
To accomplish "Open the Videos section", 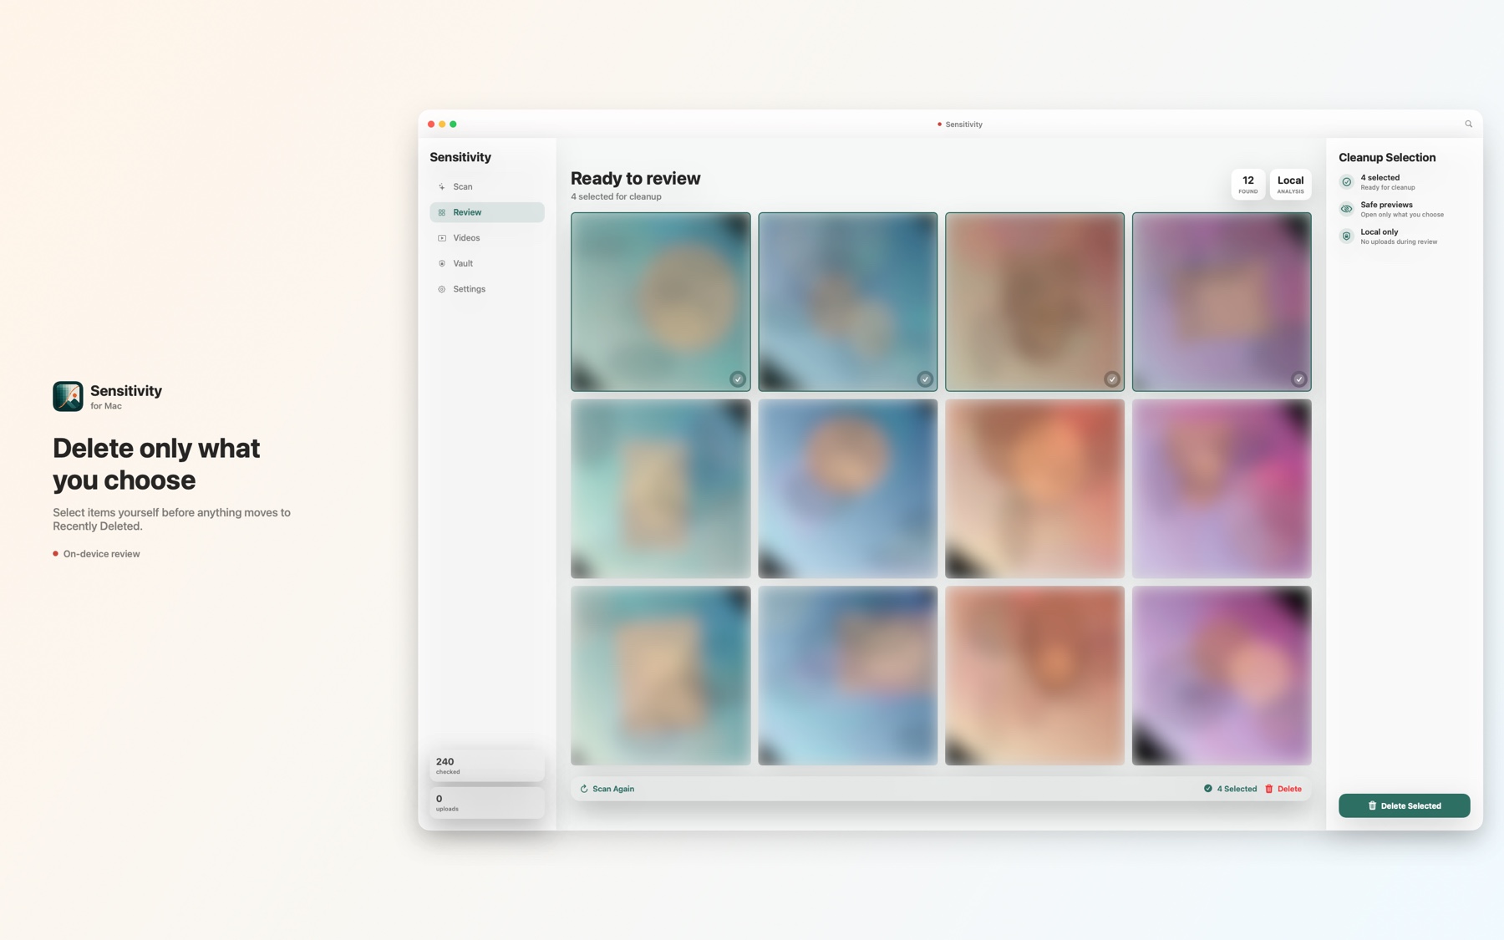I will pyautogui.click(x=487, y=238).
